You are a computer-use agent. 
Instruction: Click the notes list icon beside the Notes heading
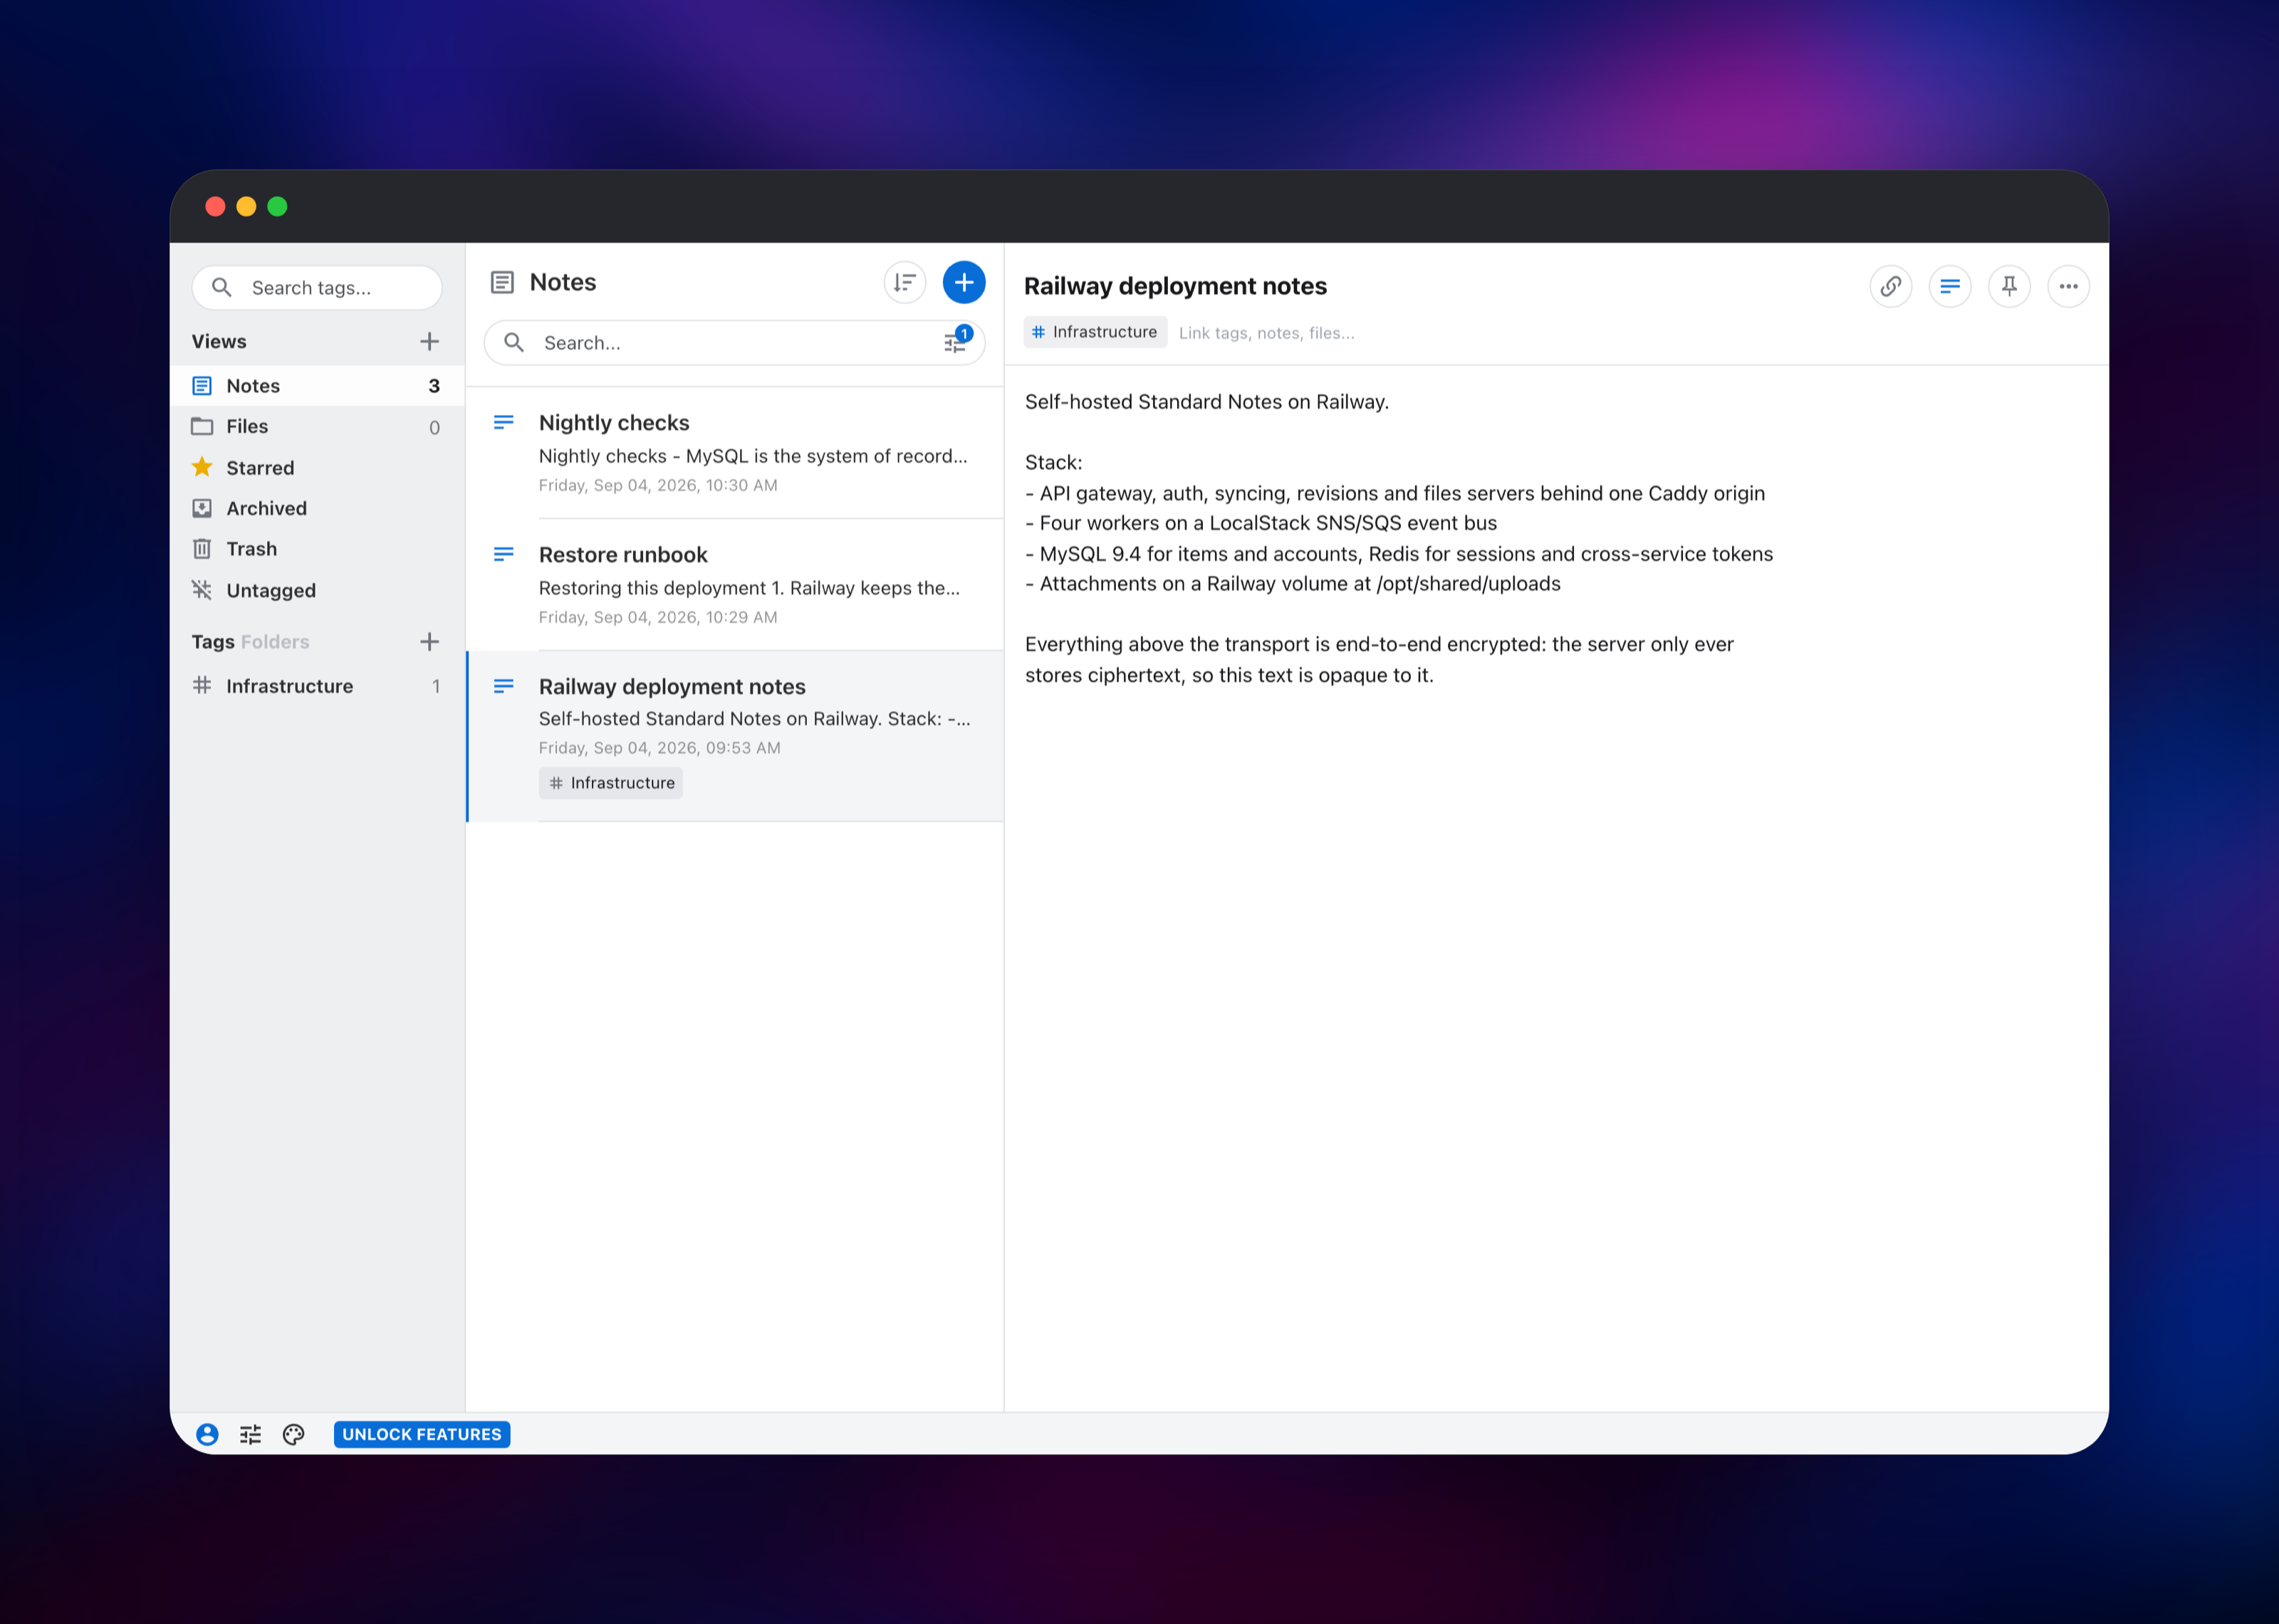[x=502, y=283]
